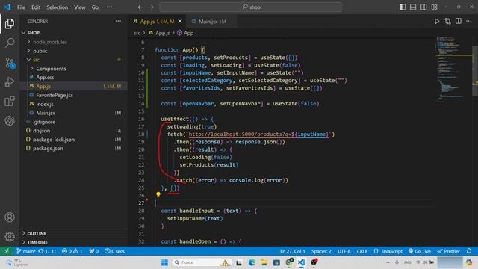Open App.css in the explorer
Viewport: 478px width, 269px height.
(45, 78)
